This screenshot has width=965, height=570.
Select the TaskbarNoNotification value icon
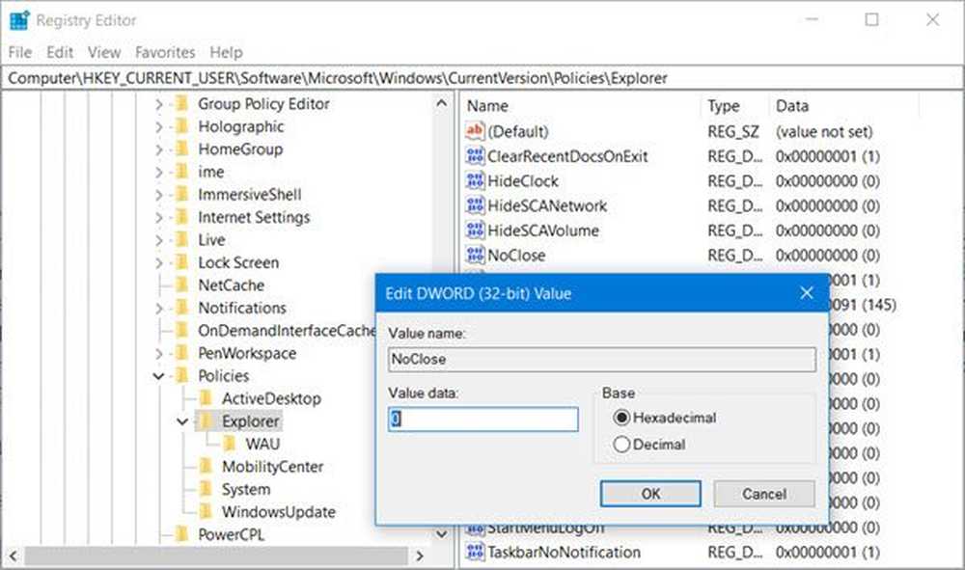(x=474, y=553)
